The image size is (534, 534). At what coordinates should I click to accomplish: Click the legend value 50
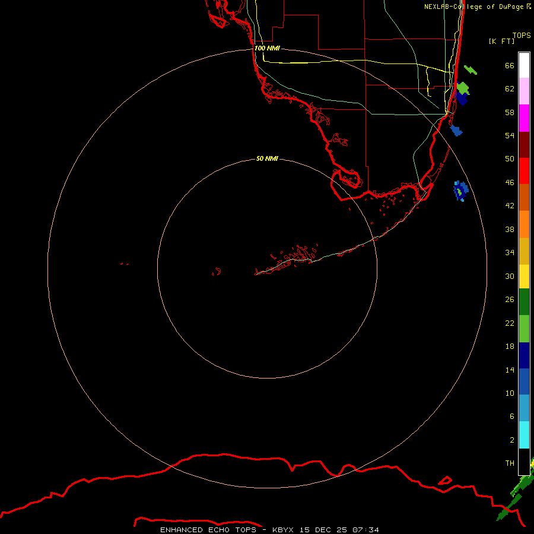click(510, 158)
